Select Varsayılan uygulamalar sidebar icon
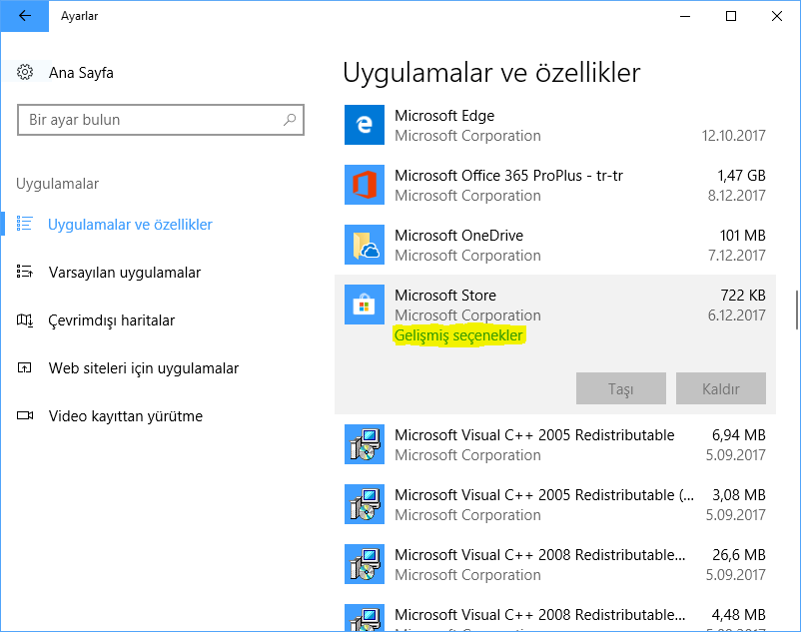 [x=25, y=272]
